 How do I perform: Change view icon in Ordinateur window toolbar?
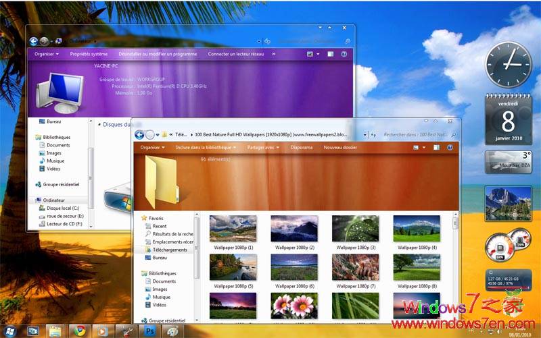pos(310,54)
